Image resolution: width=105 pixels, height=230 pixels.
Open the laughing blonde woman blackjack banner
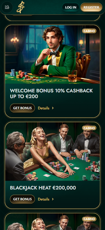click(53, 151)
